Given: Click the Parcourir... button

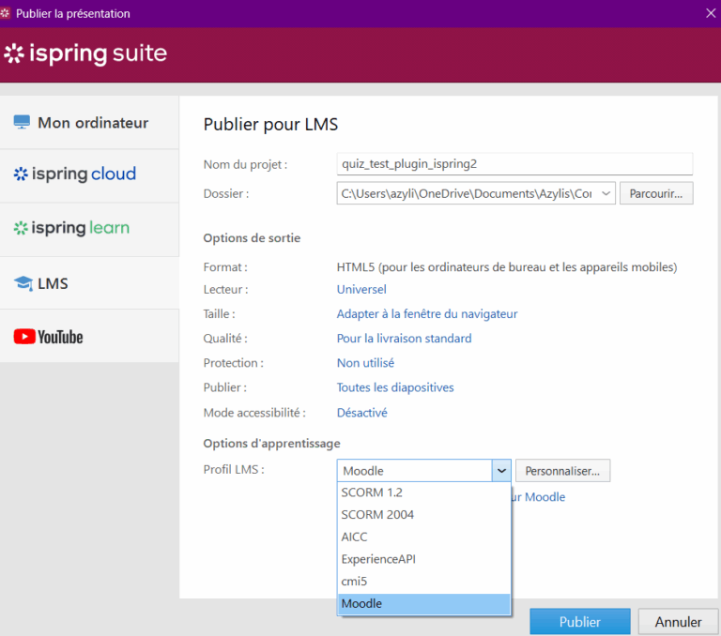Looking at the screenshot, I should click(656, 193).
